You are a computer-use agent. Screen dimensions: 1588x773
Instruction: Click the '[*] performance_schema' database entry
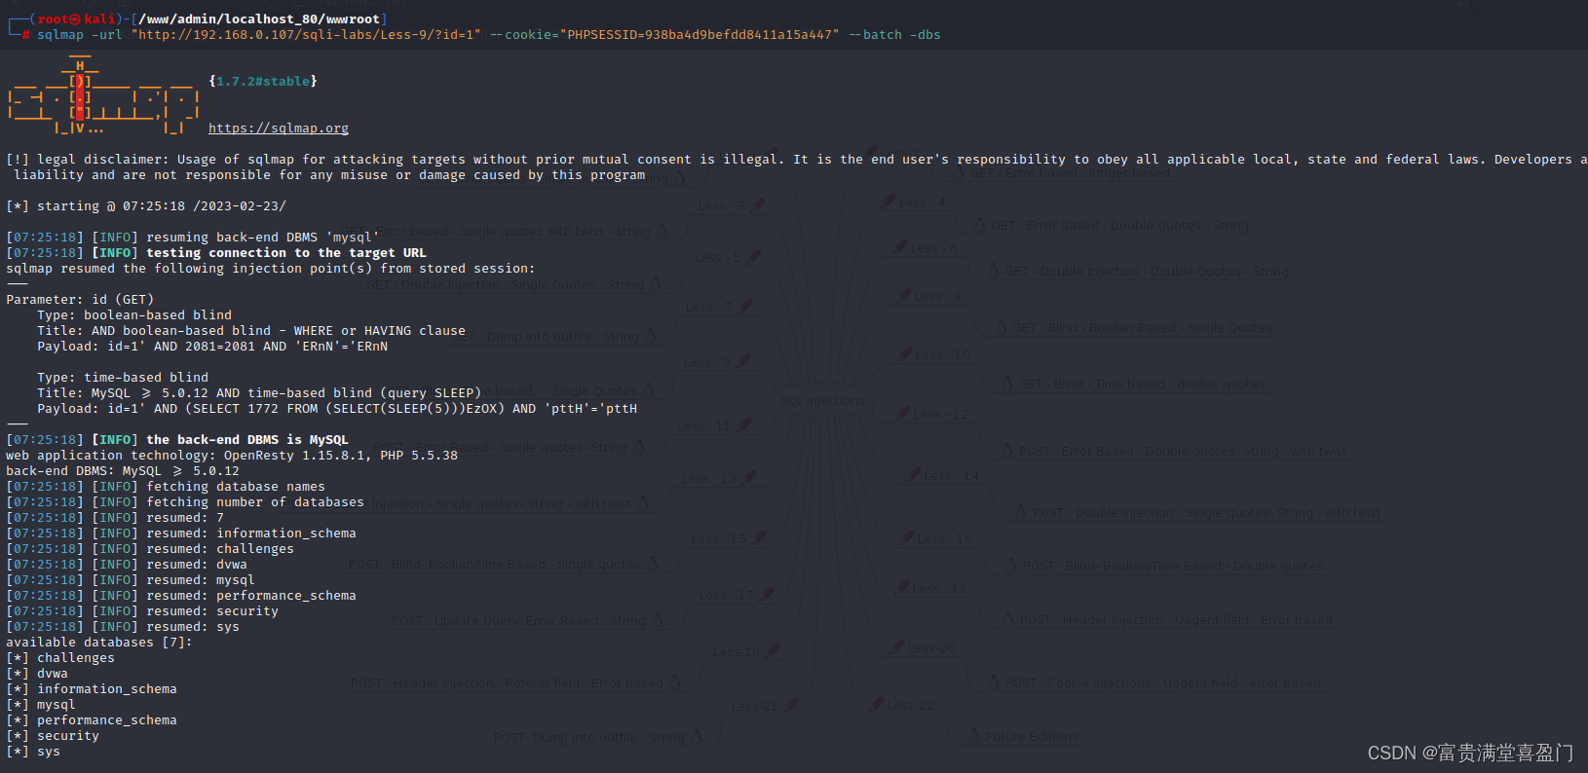[x=92, y=720]
